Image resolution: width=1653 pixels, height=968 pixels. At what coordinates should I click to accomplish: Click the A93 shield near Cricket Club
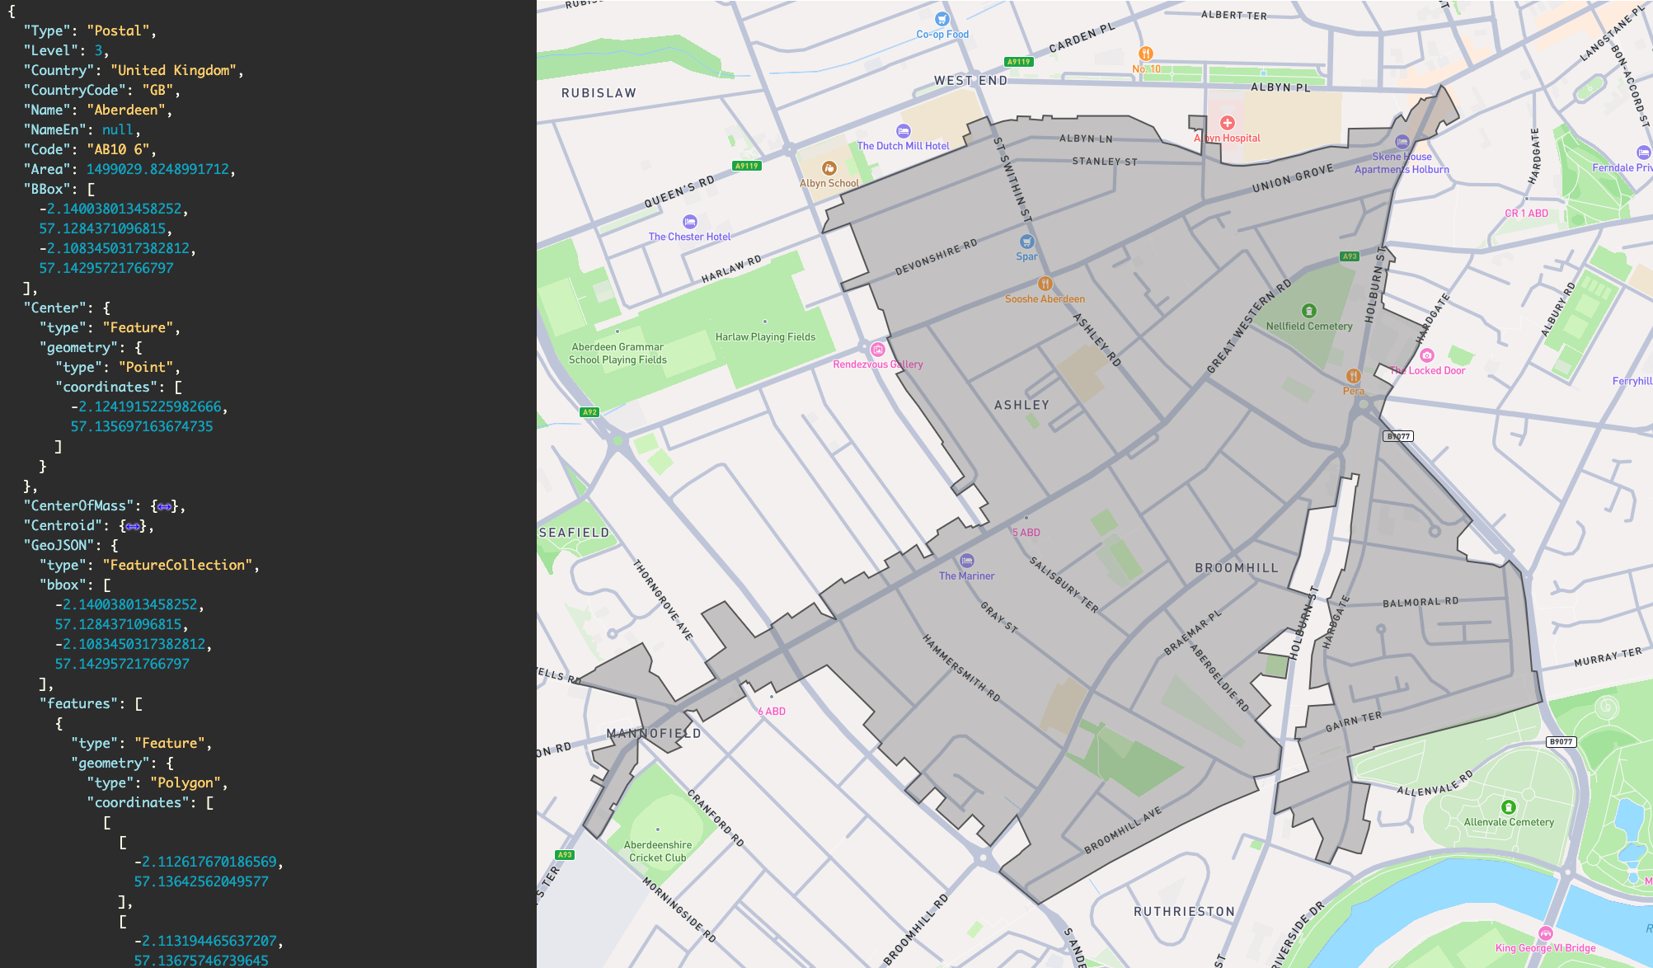pos(565,855)
